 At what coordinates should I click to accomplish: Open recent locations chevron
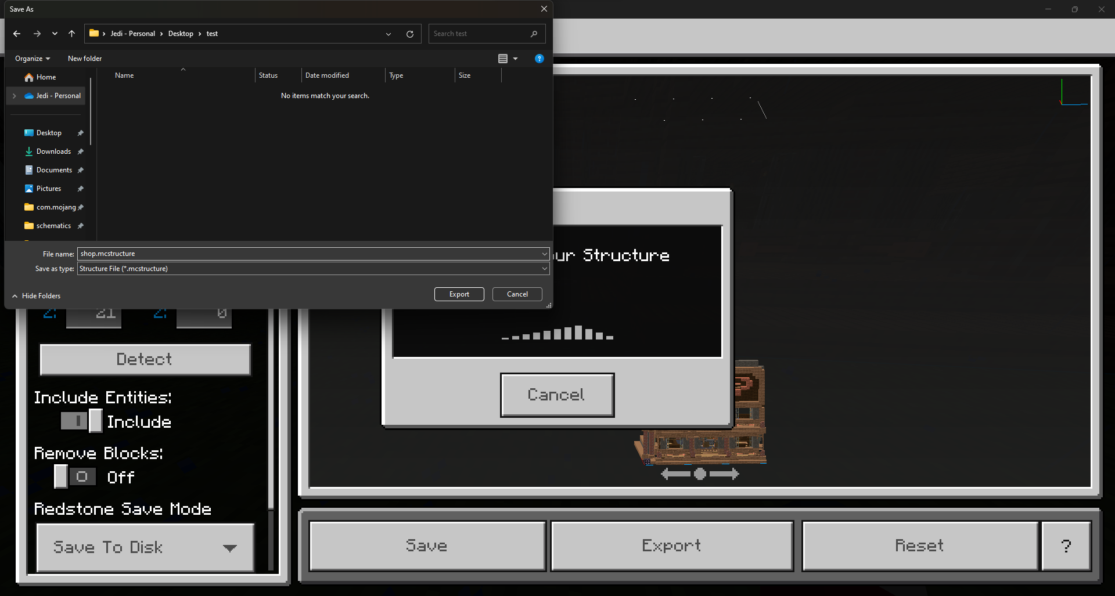[x=55, y=34]
